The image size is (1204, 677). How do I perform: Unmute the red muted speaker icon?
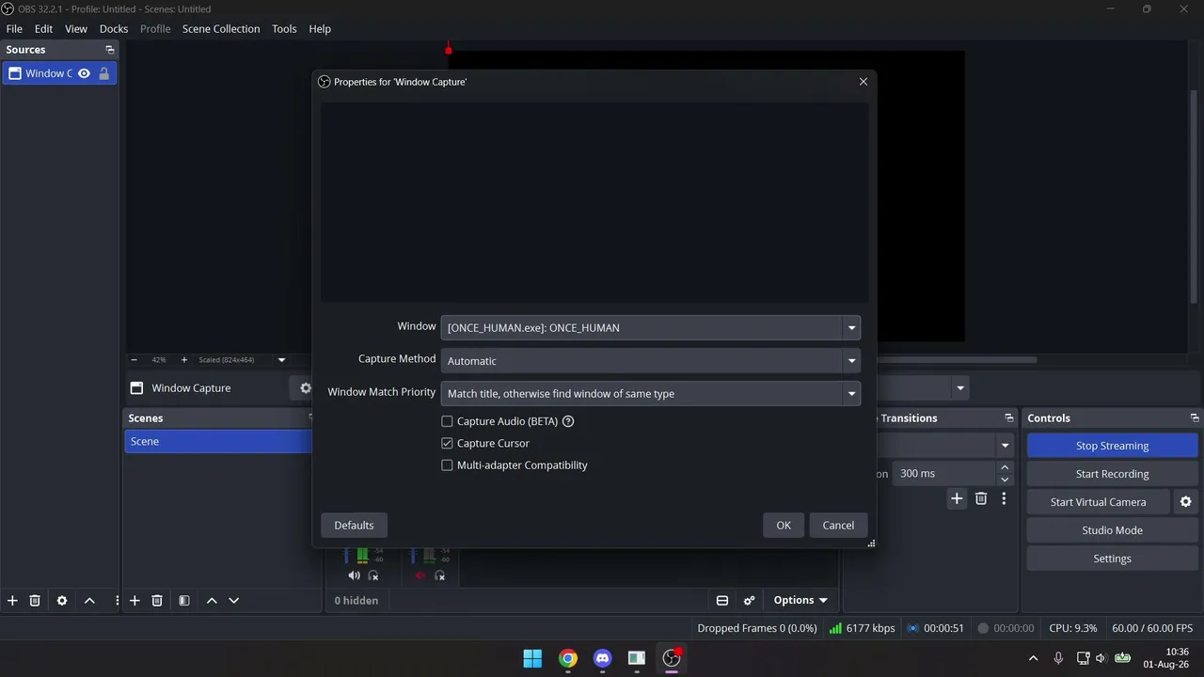point(420,575)
